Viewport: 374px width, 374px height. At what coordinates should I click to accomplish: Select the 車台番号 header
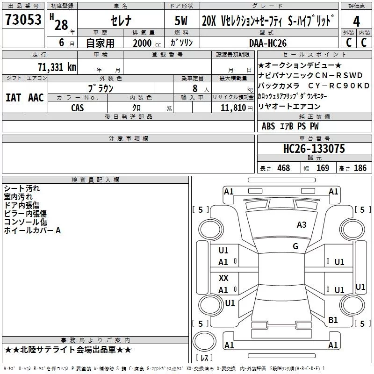tap(314, 138)
